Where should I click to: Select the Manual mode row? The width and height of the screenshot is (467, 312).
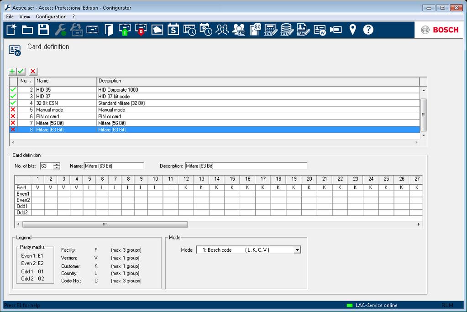[x=215, y=109]
